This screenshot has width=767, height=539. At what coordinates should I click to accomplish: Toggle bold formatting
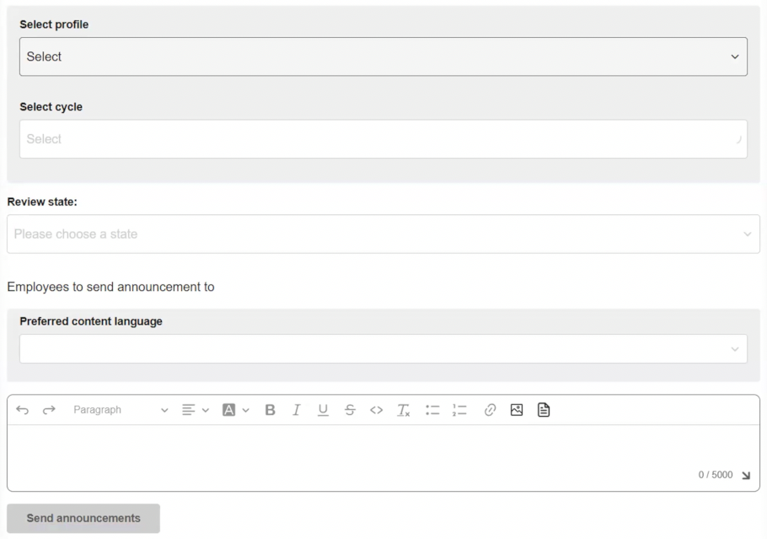point(270,410)
